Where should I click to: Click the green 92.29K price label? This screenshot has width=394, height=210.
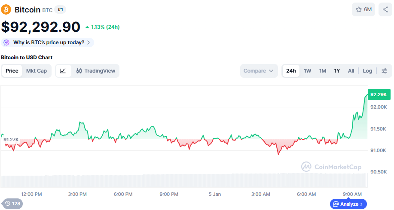pyautogui.click(x=379, y=94)
